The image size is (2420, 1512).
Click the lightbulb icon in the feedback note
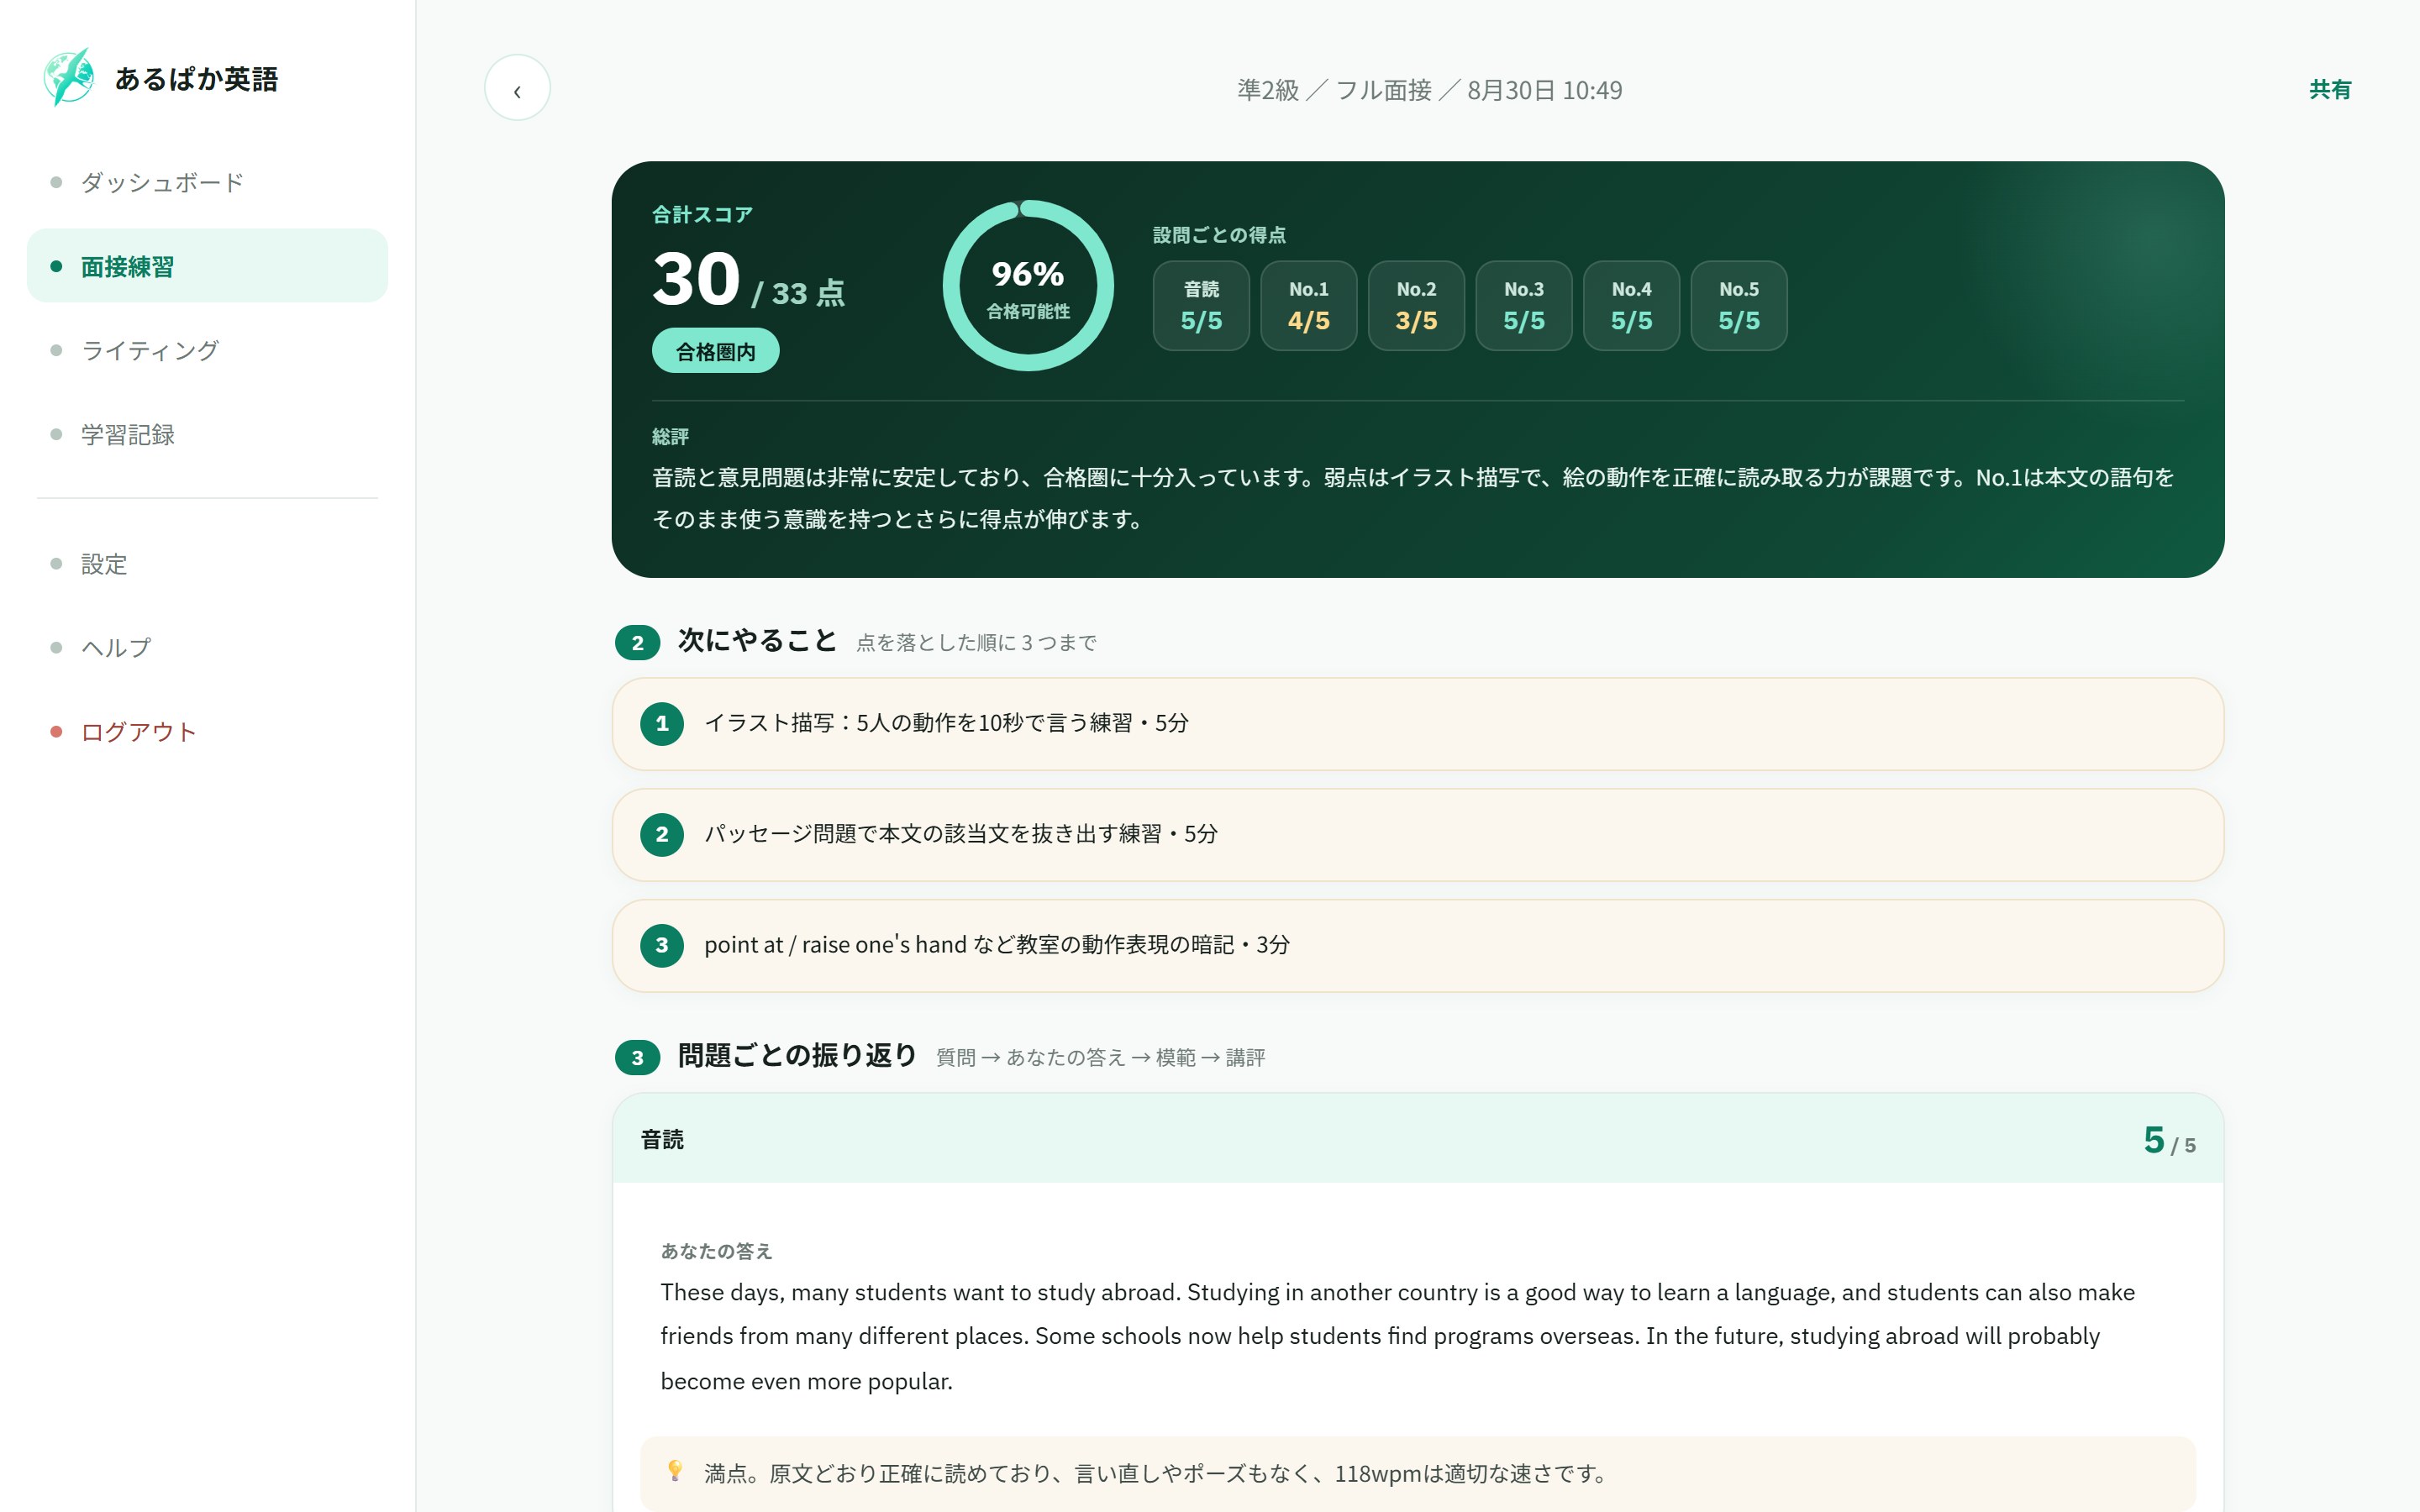point(675,1470)
